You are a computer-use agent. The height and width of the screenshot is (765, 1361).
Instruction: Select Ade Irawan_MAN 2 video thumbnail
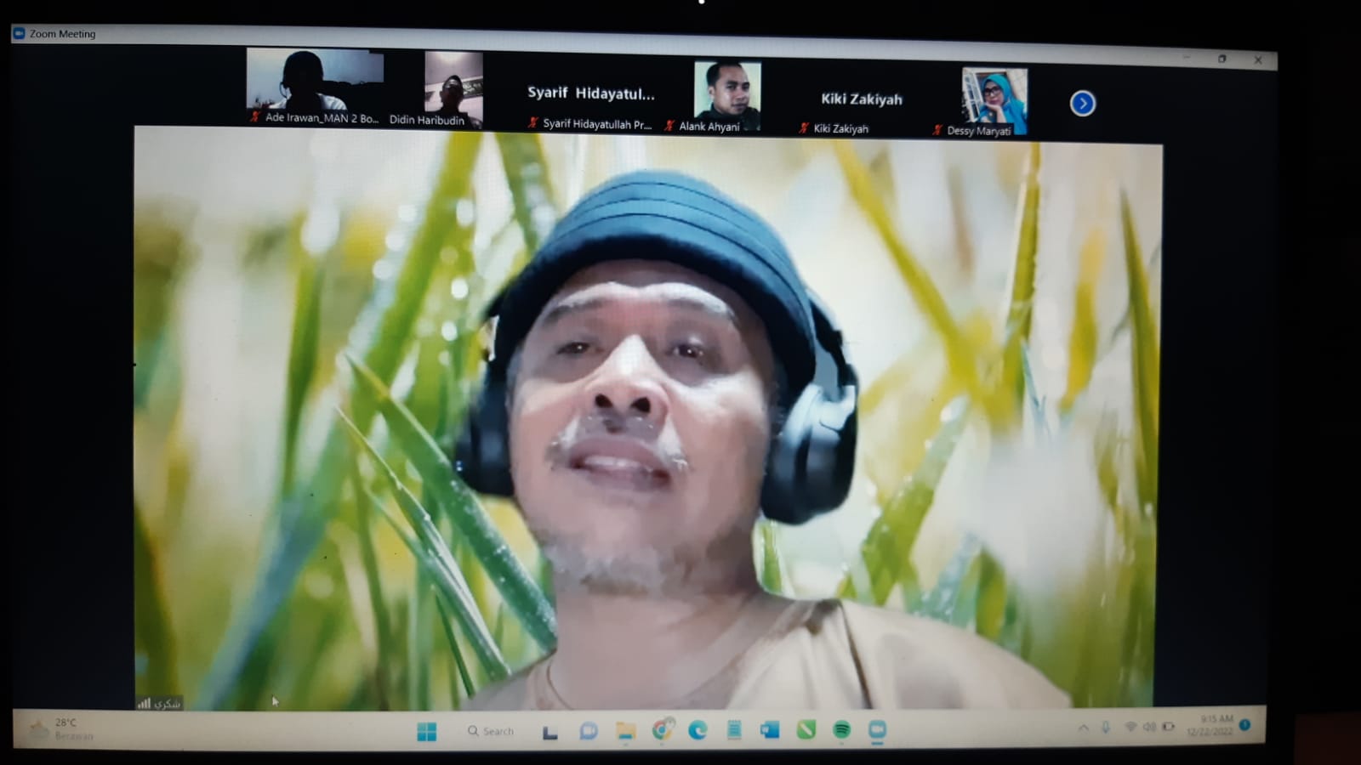click(315, 87)
